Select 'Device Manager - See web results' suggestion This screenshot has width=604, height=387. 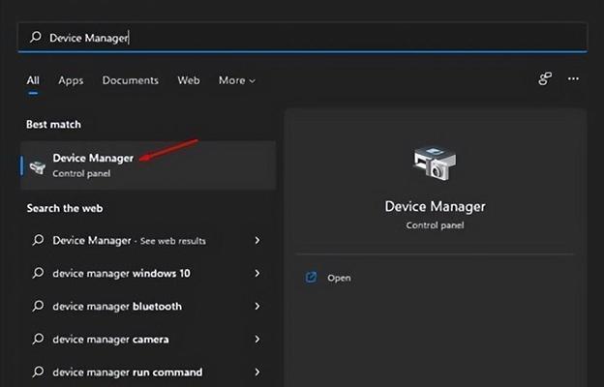click(148, 240)
